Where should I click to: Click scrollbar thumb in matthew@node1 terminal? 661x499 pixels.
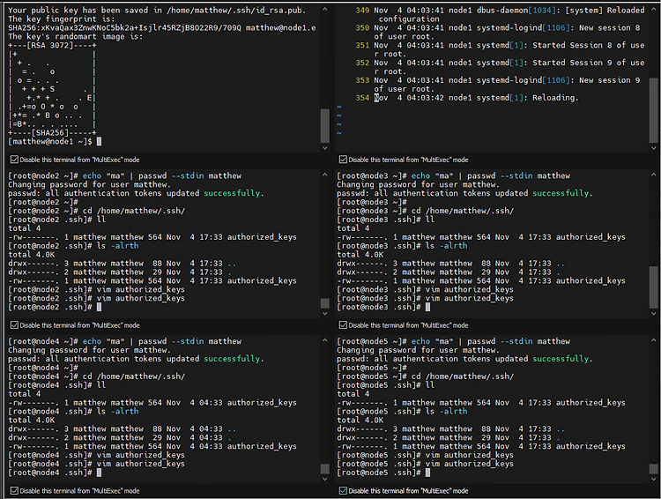324,126
